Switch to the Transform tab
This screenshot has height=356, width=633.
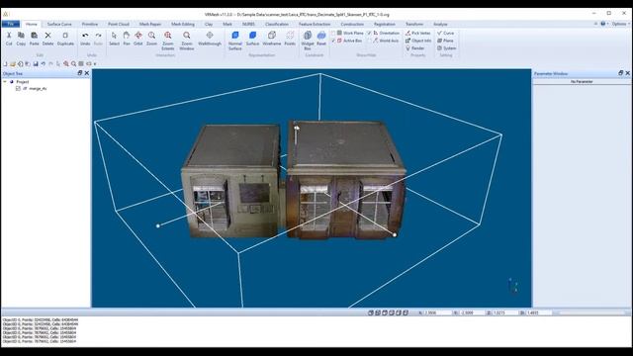[414, 24]
